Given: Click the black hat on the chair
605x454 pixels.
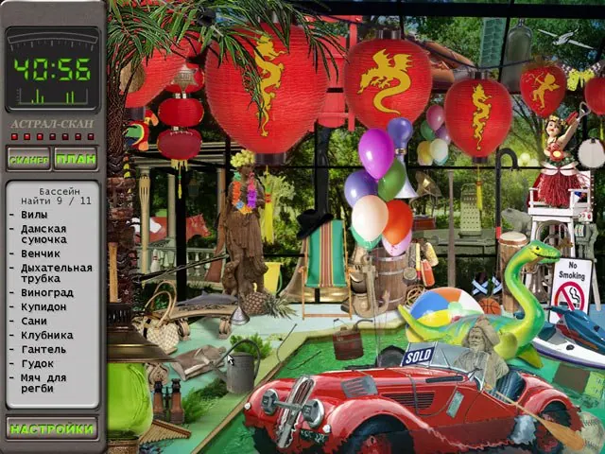Looking at the screenshot, I should 314,223.
